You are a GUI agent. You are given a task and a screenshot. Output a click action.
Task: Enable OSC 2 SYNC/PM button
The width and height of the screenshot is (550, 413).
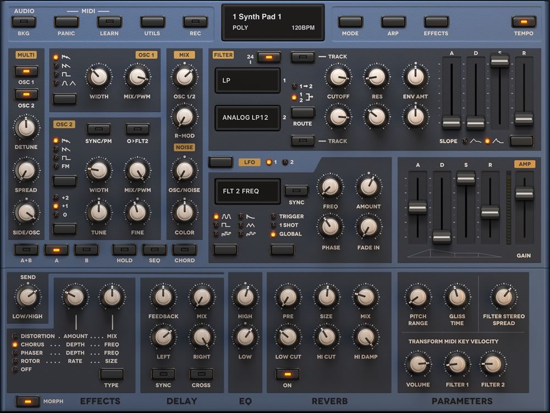point(98,129)
